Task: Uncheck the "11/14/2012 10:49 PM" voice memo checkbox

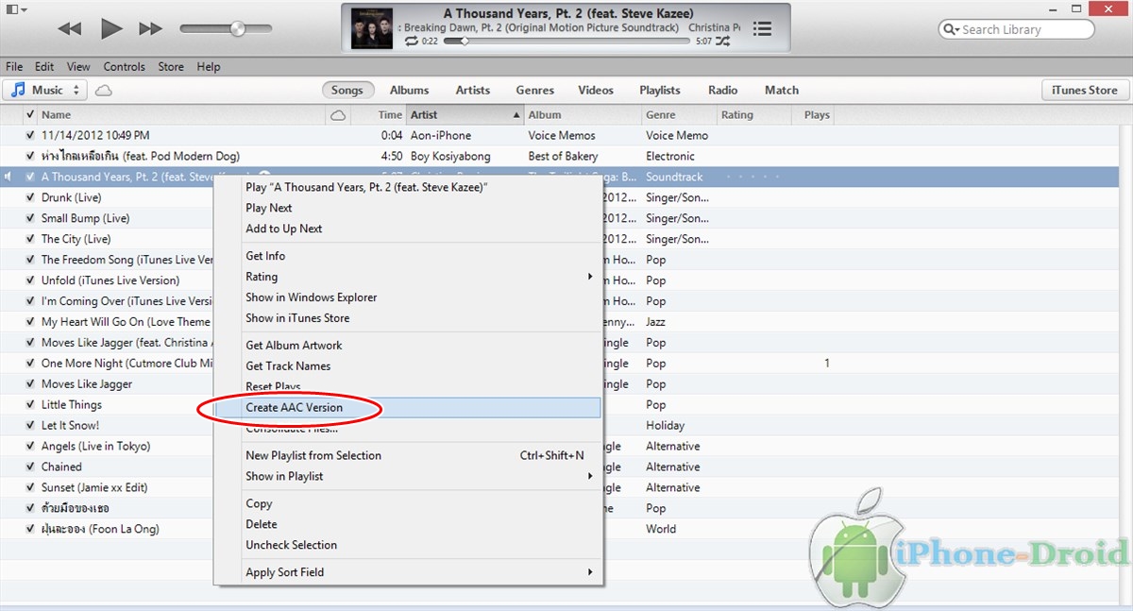Action: (30, 135)
